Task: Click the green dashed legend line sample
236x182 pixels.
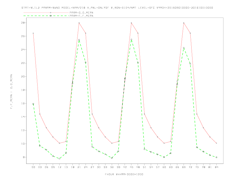Action: coord(46,16)
